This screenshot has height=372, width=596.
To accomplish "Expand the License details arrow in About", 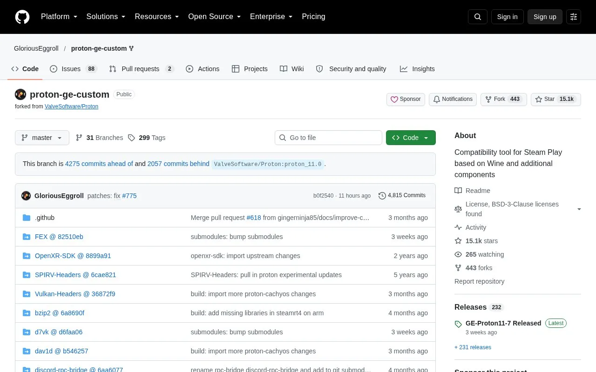I will [x=579, y=209].
